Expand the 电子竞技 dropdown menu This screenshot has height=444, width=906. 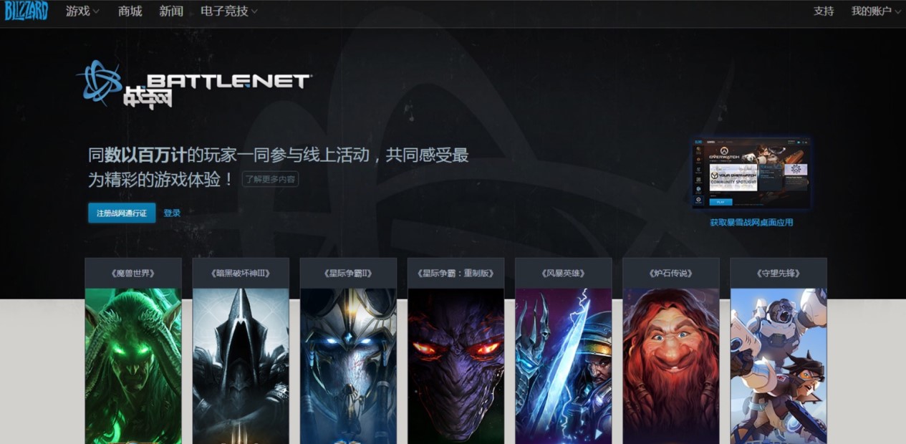(229, 11)
